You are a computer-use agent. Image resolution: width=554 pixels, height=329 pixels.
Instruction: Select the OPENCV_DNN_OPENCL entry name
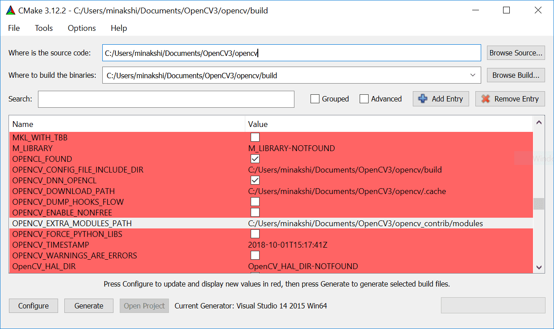click(55, 180)
